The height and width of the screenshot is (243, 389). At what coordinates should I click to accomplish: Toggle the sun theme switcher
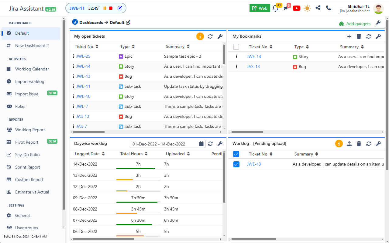307,8
